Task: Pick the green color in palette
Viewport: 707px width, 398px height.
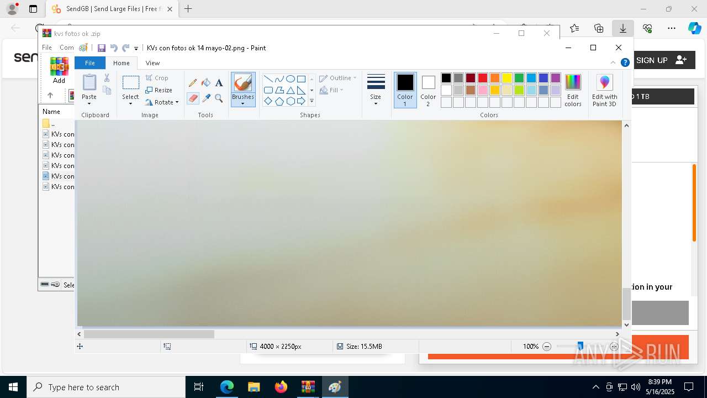Action: [519, 78]
